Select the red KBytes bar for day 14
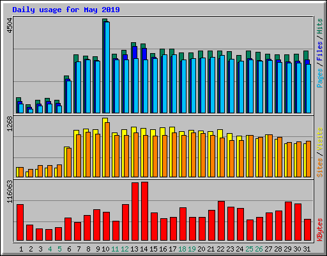 click(x=144, y=211)
